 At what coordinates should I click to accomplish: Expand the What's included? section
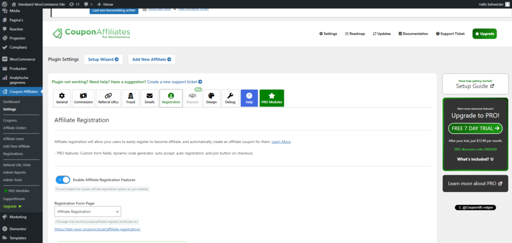click(475, 159)
